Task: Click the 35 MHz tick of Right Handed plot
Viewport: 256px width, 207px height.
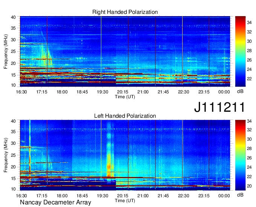Action: point(14,28)
